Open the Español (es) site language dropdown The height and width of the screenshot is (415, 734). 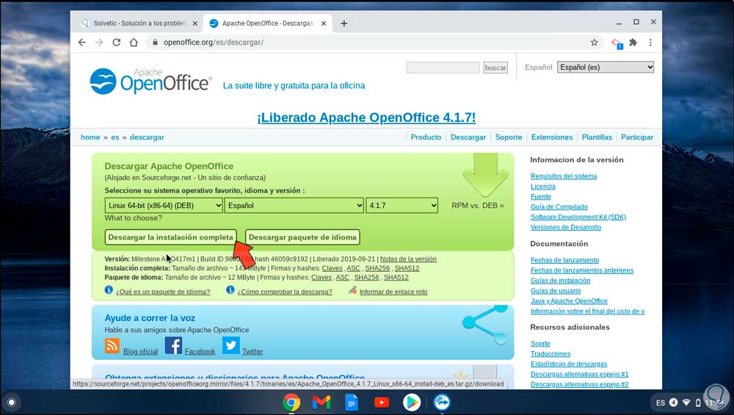tap(606, 67)
